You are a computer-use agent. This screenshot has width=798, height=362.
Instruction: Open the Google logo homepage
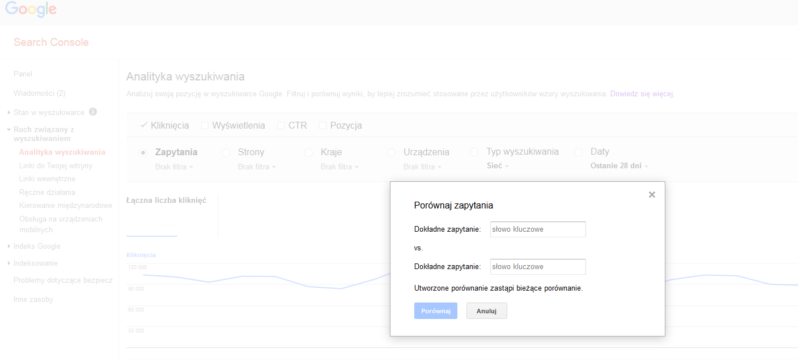coord(31,10)
